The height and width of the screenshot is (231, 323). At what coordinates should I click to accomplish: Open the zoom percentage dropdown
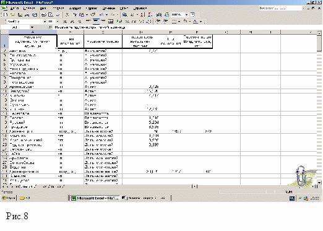click(x=186, y=15)
